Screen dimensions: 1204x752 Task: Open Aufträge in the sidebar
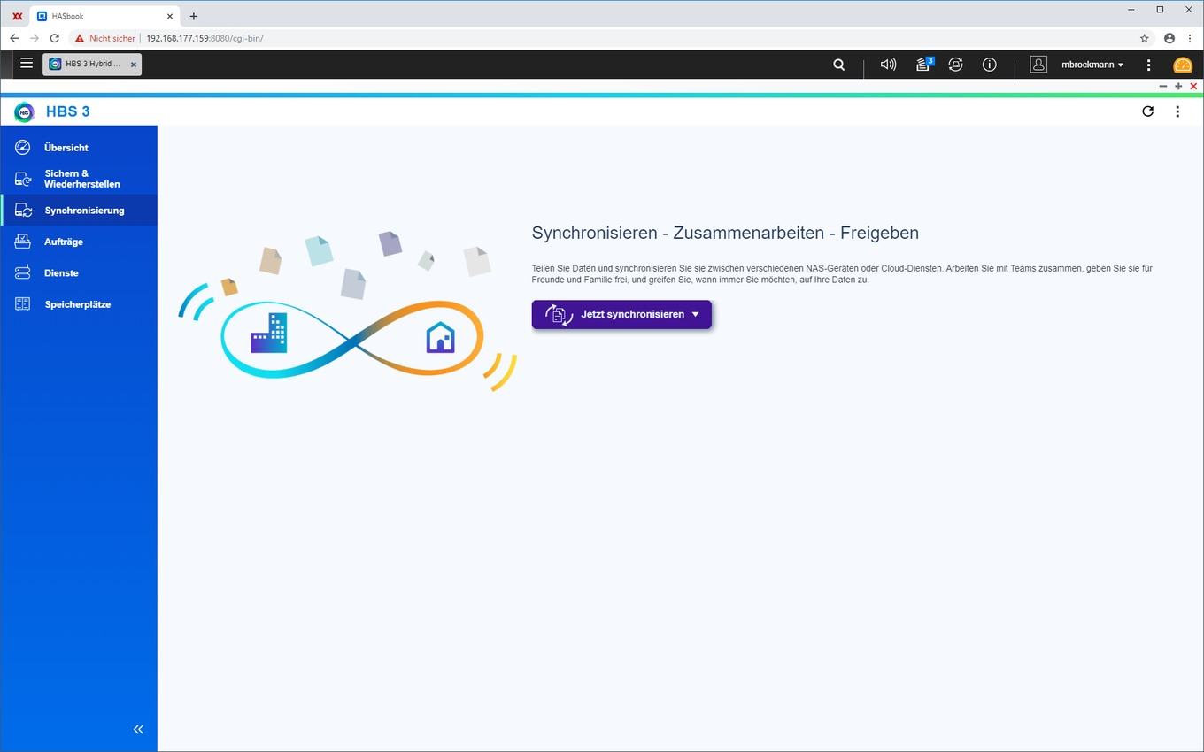pos(79,242)
